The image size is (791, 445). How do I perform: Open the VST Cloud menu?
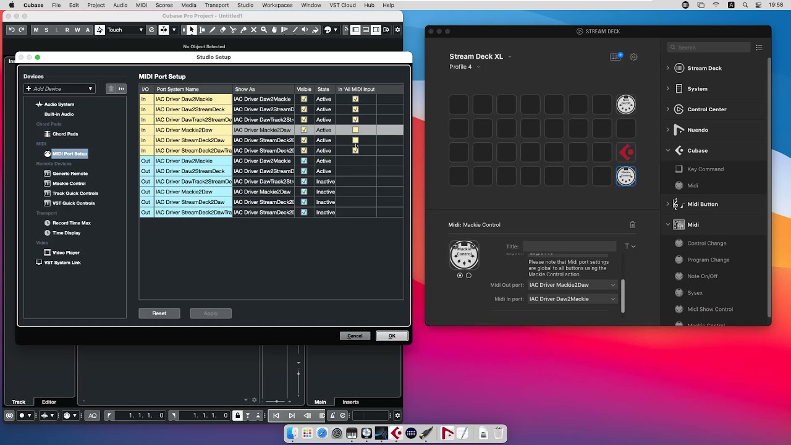[x=342, y=5]
